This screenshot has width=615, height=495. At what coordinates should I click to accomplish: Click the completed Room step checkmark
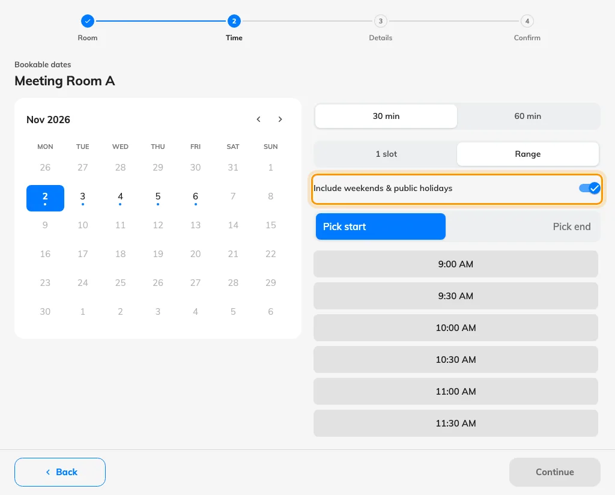88,21
